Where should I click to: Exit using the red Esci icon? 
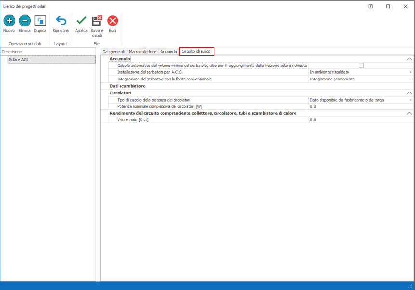point(112,21)
